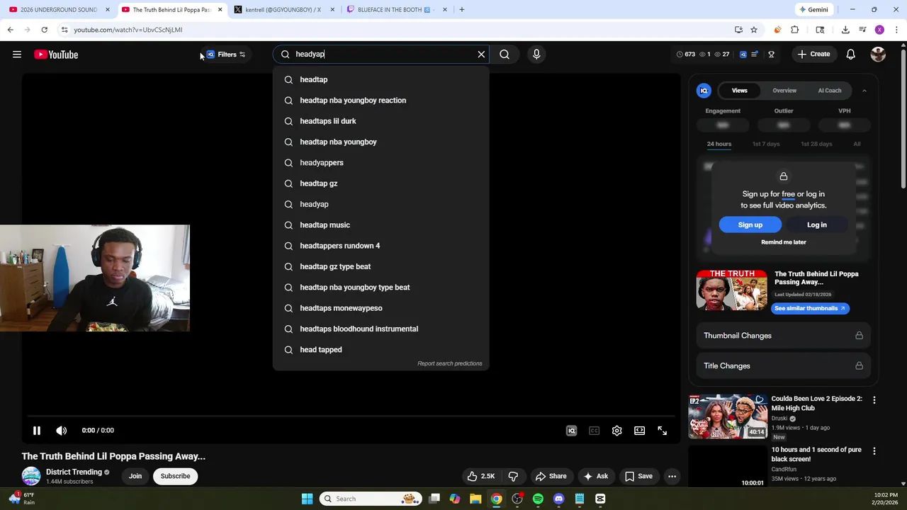Click the trophy icon in extension bar
The width and height of the screenshot is (907, 510).
[771, 54]
